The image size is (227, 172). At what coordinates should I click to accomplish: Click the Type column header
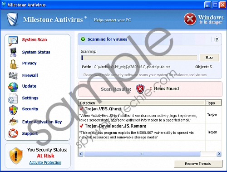point(213,103)
